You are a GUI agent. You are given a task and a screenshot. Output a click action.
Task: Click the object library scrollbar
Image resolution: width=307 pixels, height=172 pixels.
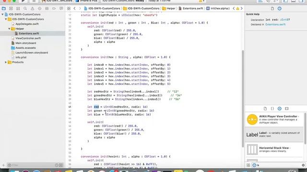point(305,129)
